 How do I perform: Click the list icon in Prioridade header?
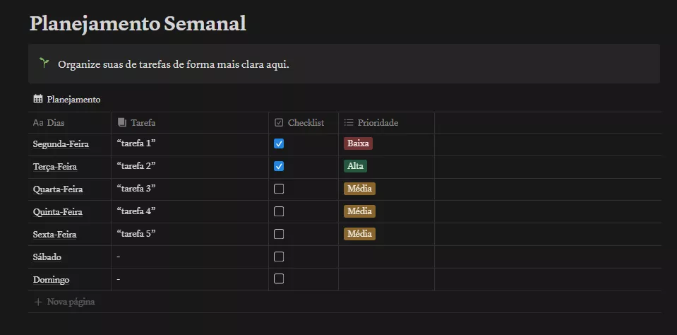(349, 123)
